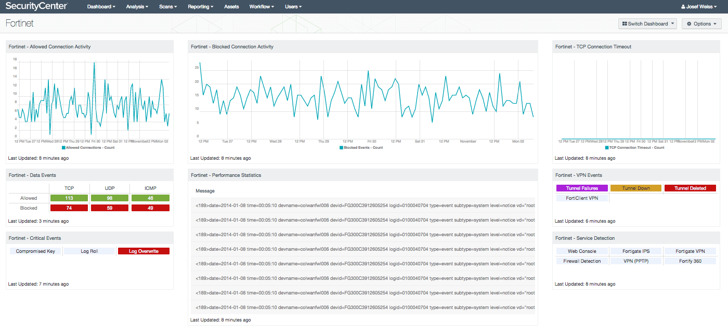Click the Allowed UDP count 98

tap(110, 198)
